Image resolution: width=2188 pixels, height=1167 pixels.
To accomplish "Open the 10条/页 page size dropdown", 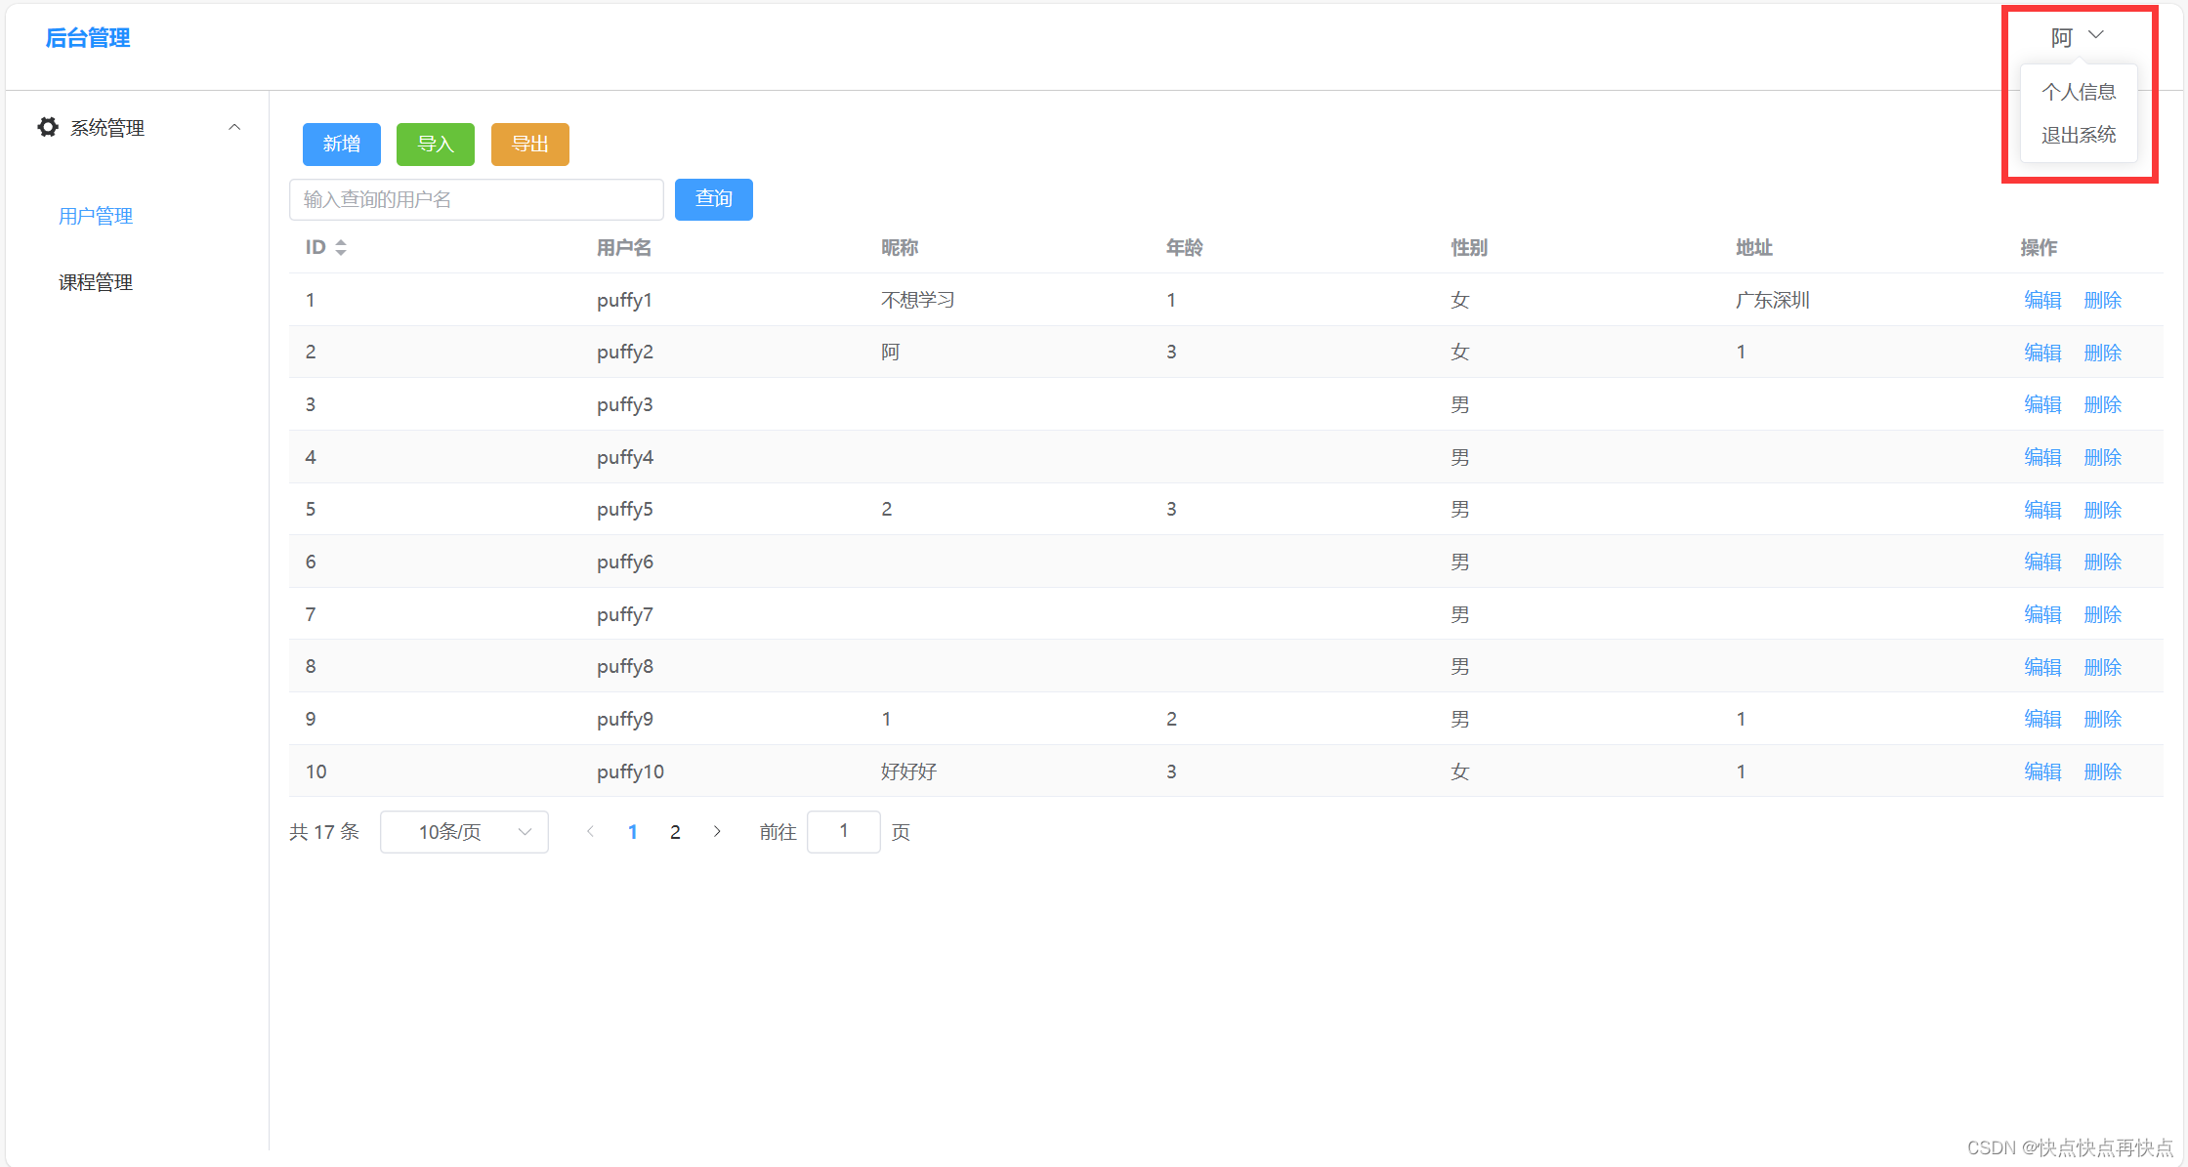I will point(464,832).
